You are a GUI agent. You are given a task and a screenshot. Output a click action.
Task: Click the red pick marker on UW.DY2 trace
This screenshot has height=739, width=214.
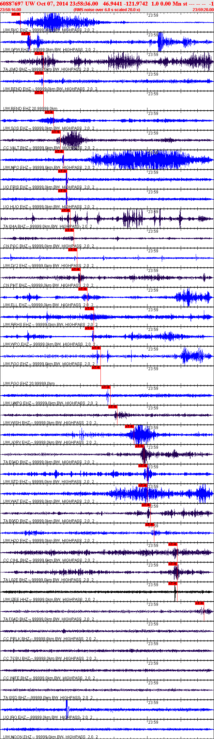coord(73,250)
